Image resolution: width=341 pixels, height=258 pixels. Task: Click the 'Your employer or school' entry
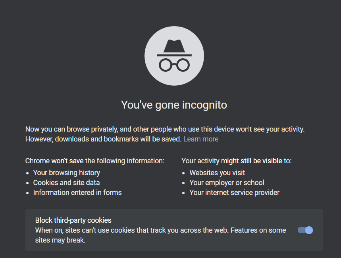226,183
